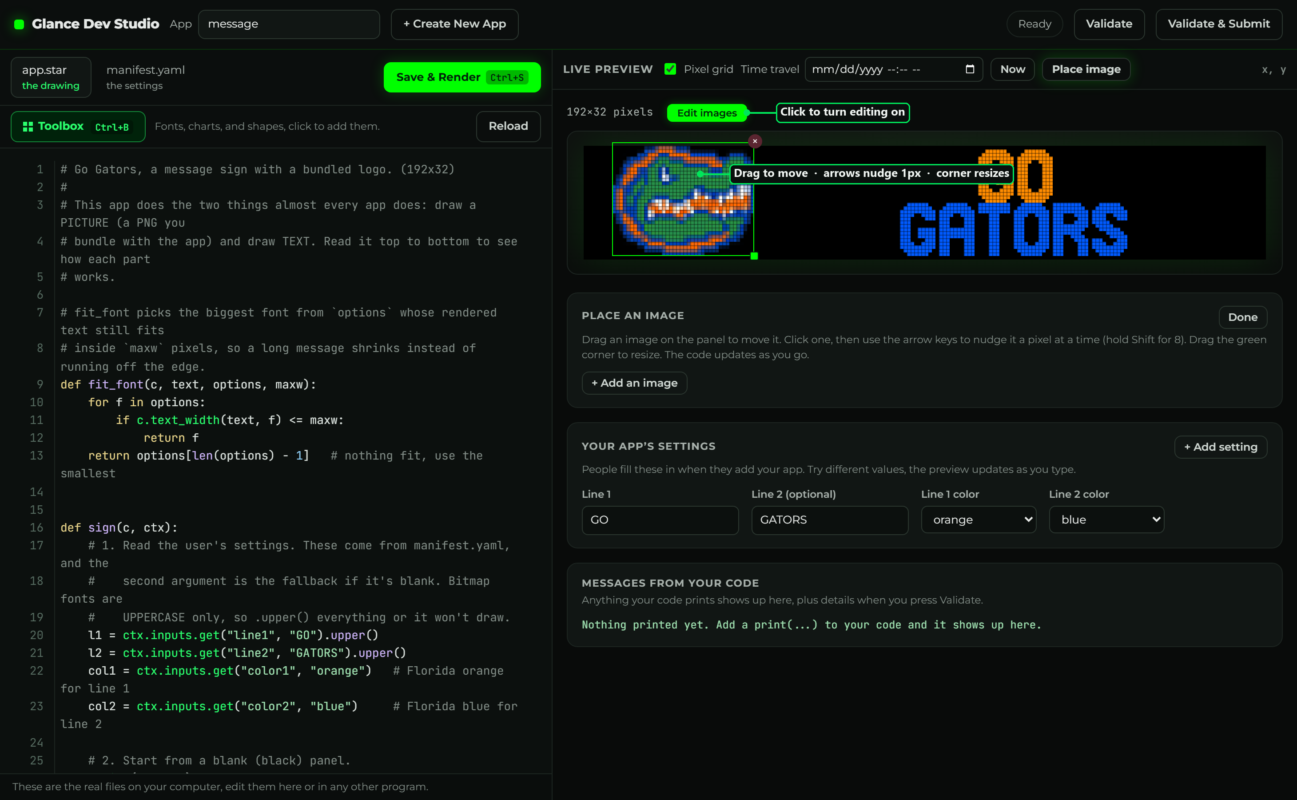Click + Add an image
The image size is (1297, 800).
634,383
